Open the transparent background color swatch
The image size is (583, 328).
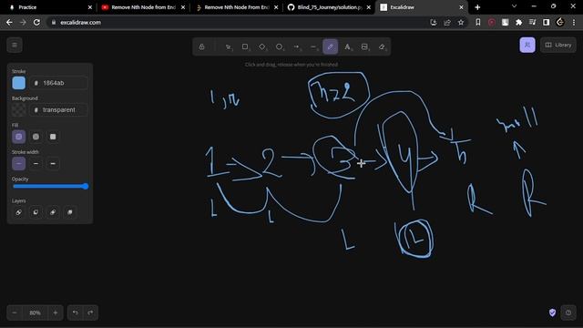(18, 109)
